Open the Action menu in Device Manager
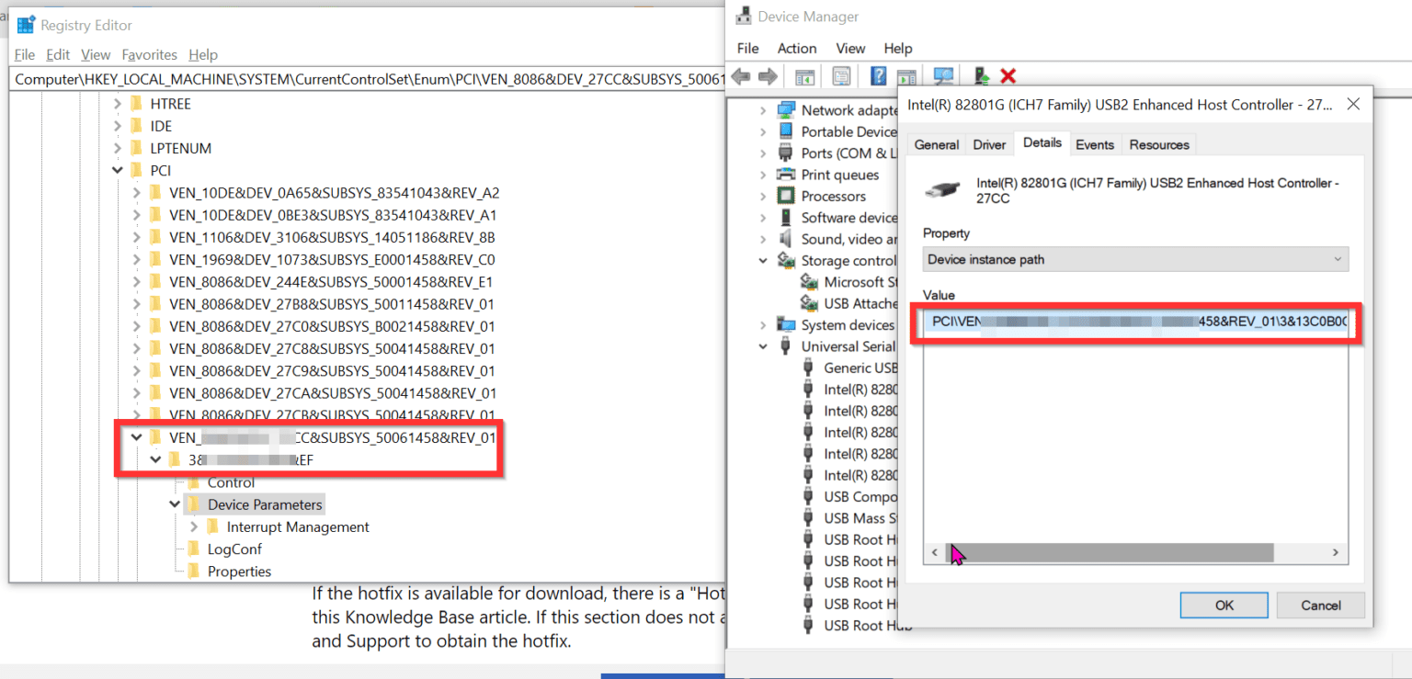1412x679 pixels. pos(796,48)
